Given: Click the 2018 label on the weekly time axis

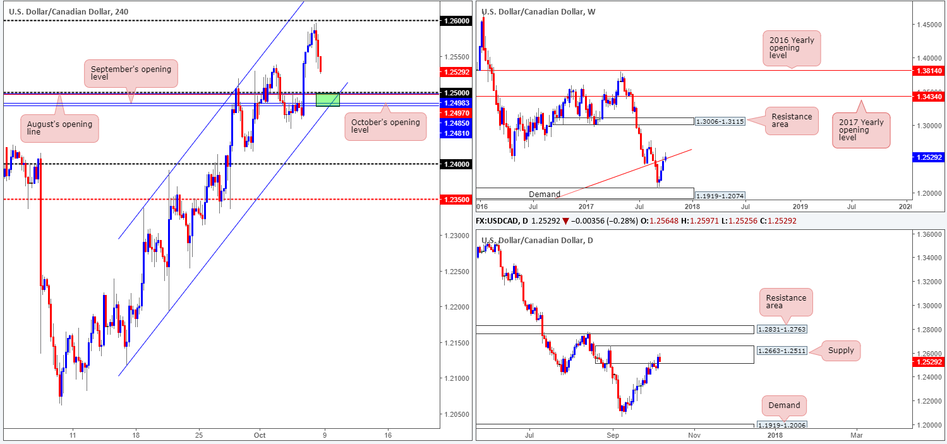Looking at the screenshot, I should pos(692,207).
